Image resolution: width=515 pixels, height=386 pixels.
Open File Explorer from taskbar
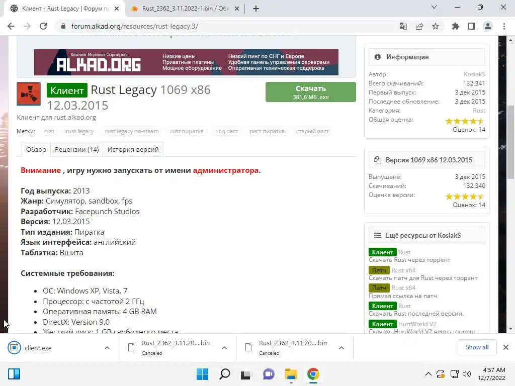291,374
